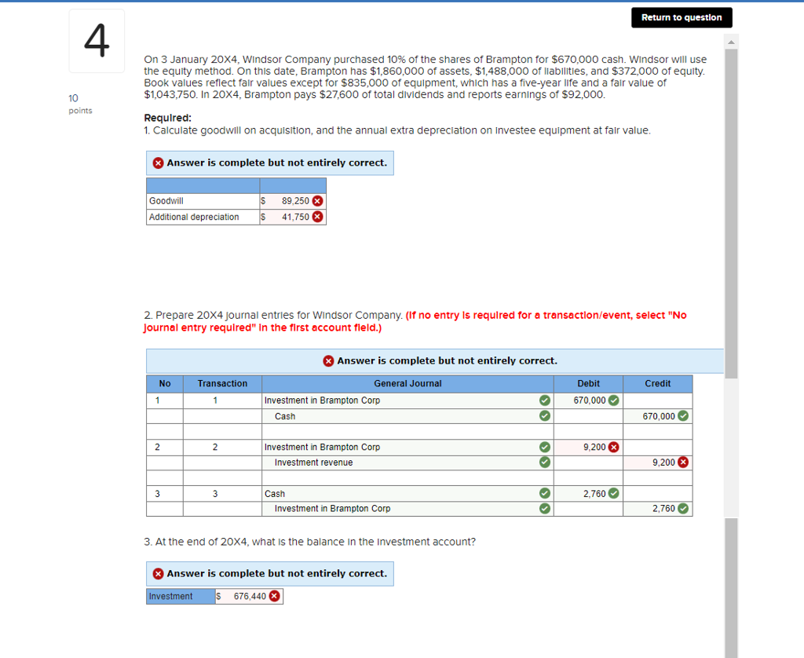
Task: Click red X beside Investment balance 676,440
Action: pyautogui.click(x=275, y=596)
